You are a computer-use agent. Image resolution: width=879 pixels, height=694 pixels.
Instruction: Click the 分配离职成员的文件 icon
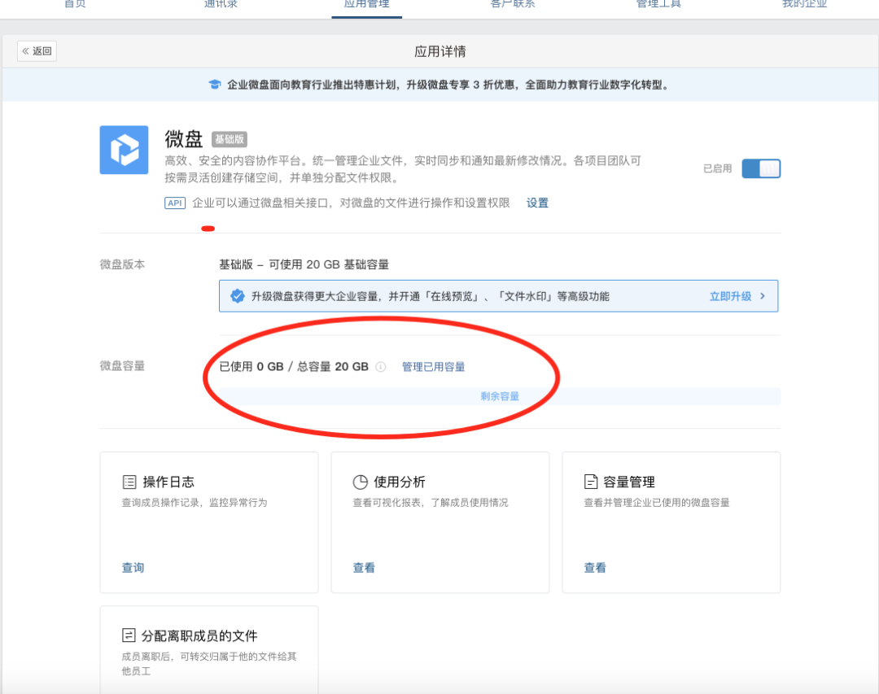[x=129, y=635]
